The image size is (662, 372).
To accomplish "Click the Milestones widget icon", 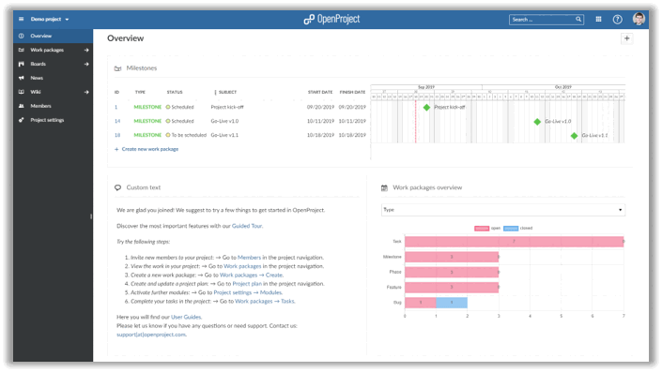I will 117,68.
